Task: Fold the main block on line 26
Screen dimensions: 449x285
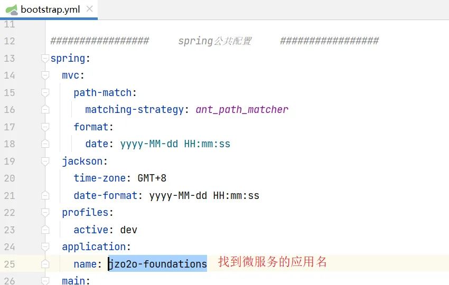Action: tap(45, 280)
